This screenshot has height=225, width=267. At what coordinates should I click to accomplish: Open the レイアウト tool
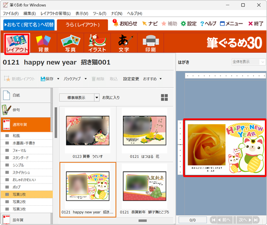coord(17,44)
